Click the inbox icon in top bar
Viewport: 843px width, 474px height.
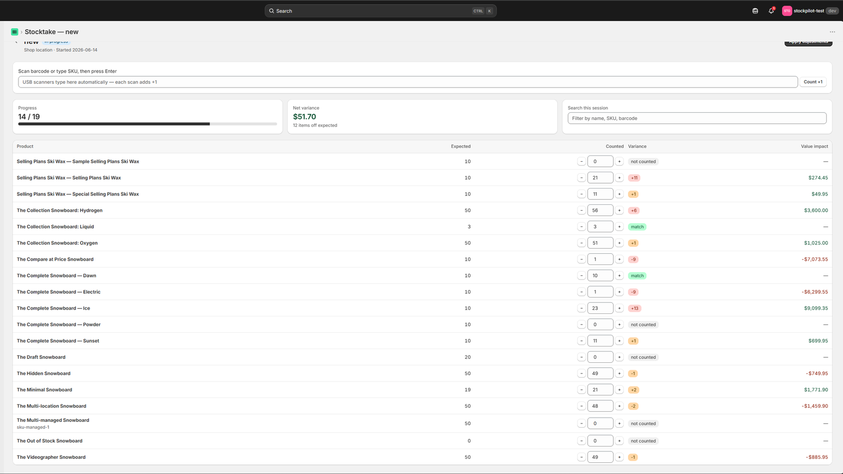(x=755, y=11)
